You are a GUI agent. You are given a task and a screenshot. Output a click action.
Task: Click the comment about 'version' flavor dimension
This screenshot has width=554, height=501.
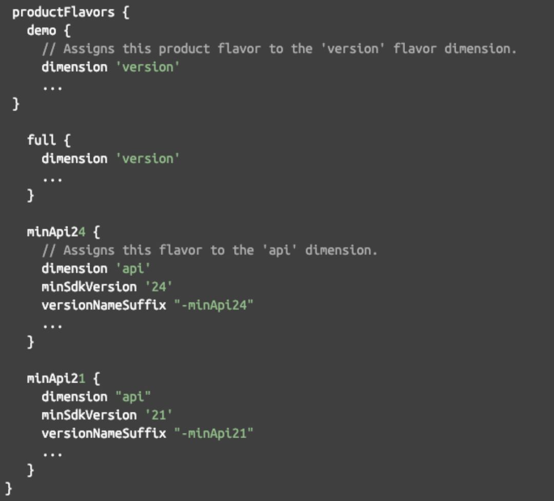pos(289,49)
